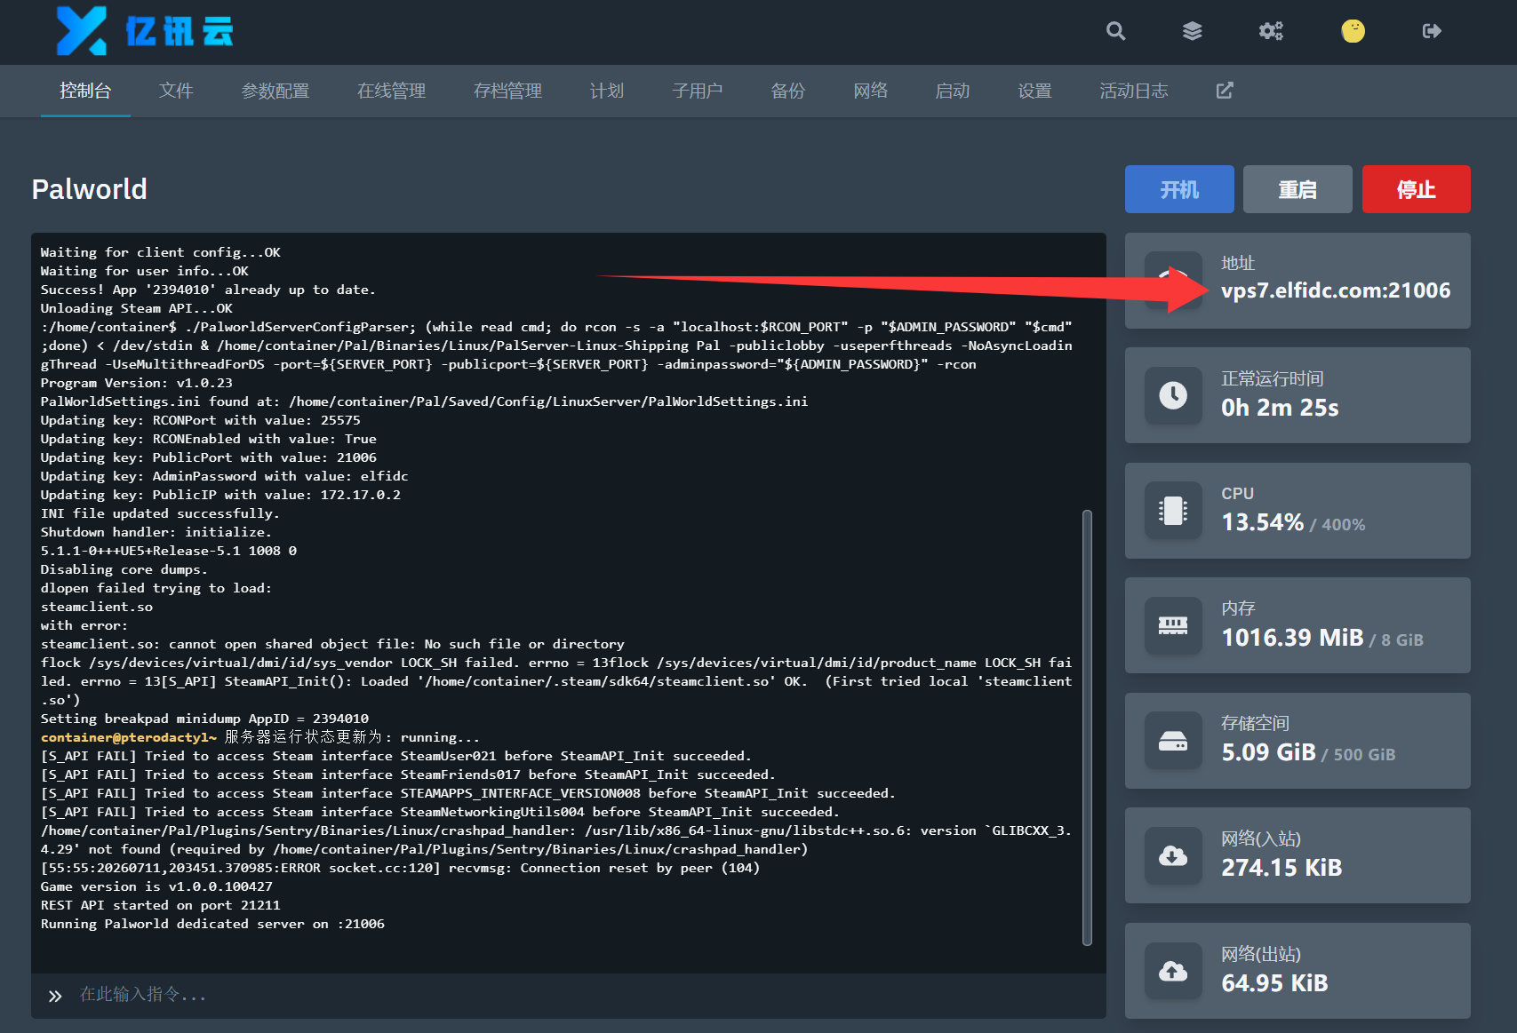Select the 活动日志 tab
The height and width of the screenshot is (1033, 1517).
coord(1133,91)
